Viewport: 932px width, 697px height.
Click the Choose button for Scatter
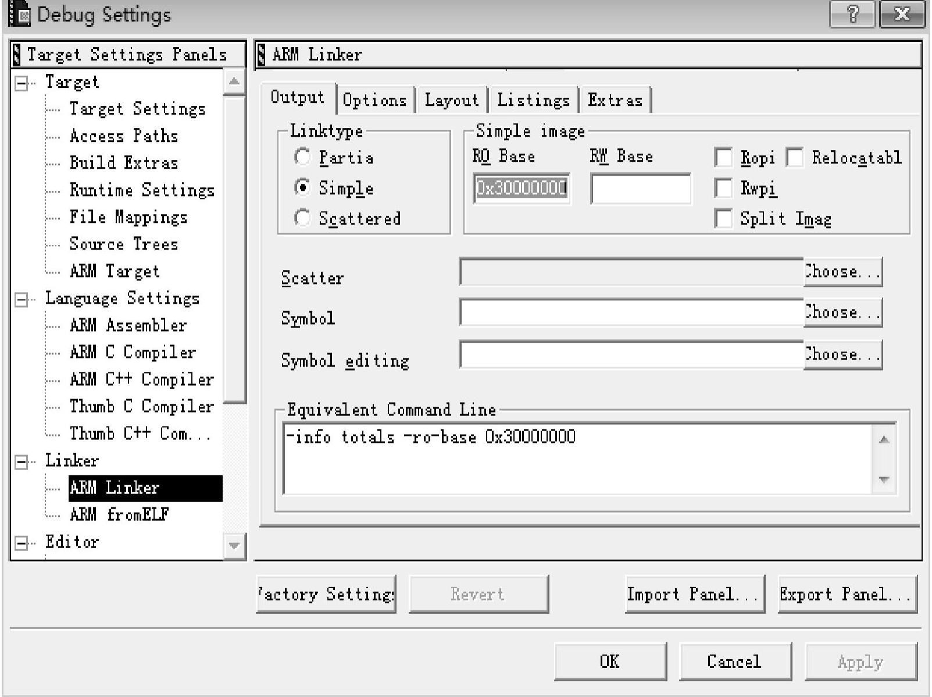pos(843,272)
